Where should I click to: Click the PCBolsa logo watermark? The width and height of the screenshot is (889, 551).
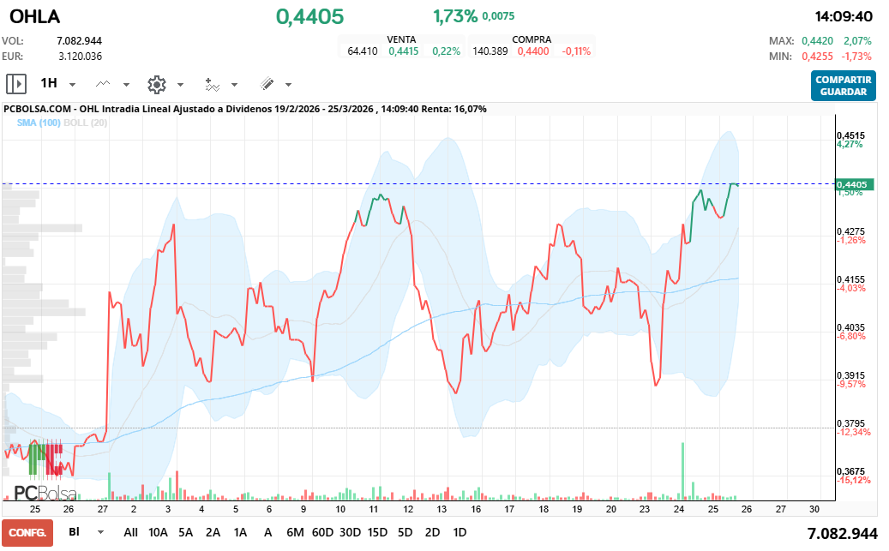[43, 493]
